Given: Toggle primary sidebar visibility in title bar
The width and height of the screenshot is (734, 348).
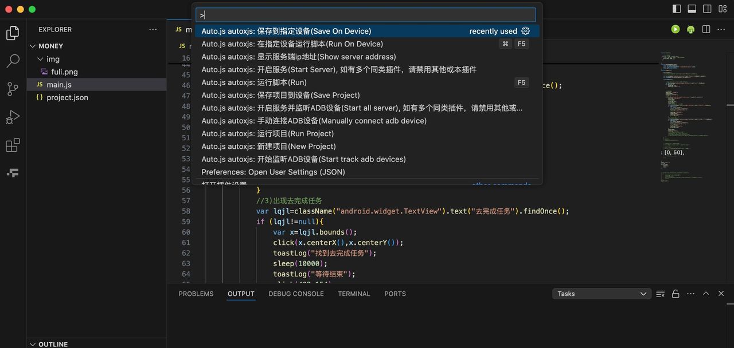Looking at the screenshot, I should click(677, 9).
